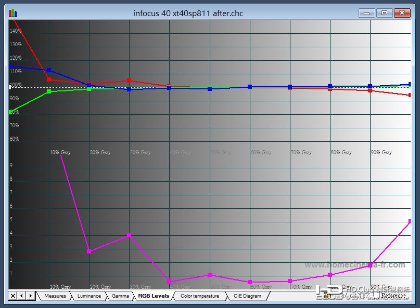Image resolution: width=420 pixels, height=308 pixels.
Task: Select the Gamma tab
Action: coord(120,296)
